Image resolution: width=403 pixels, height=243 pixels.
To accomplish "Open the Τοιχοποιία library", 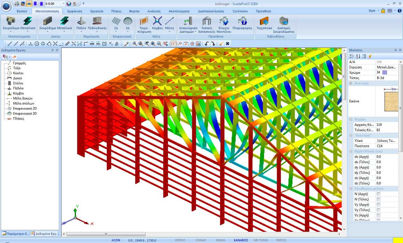I will (x=264, y=23).
